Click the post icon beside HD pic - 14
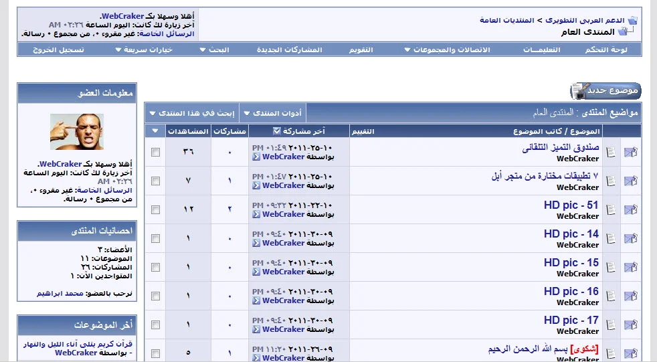This screenshot has height=362, width=657. pyautogui.click(x=611, y=239)
